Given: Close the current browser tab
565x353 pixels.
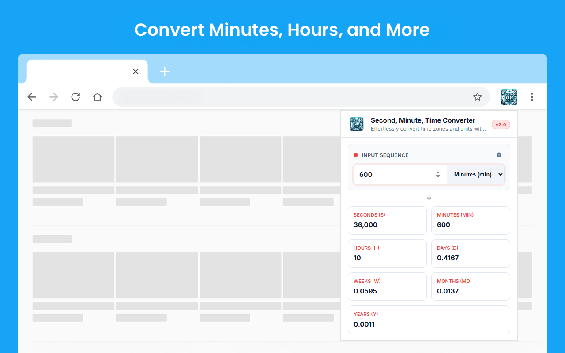Looking at the screenshot, I should pos(136,71).
